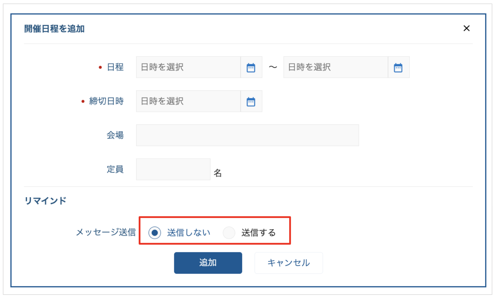Click the 締切日時 datetime input field
The image size is (497, 299).
point(188,101)
